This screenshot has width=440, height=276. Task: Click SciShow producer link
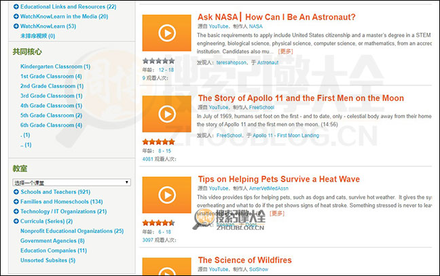pyautogui.click(x=259, y=269)
